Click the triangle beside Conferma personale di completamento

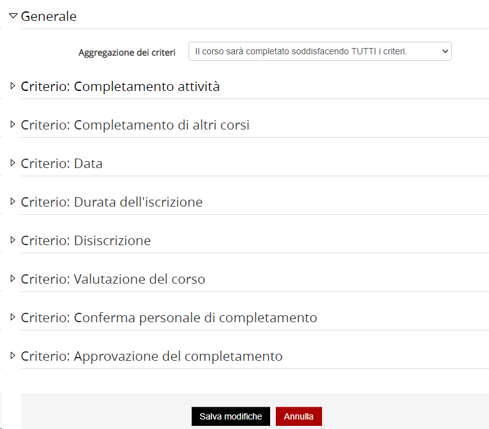coord(13,317)
